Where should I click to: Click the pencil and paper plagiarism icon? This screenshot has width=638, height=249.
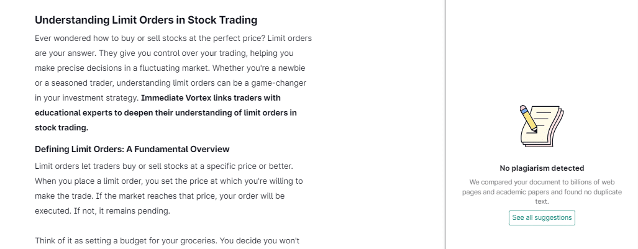coord(541,125)
